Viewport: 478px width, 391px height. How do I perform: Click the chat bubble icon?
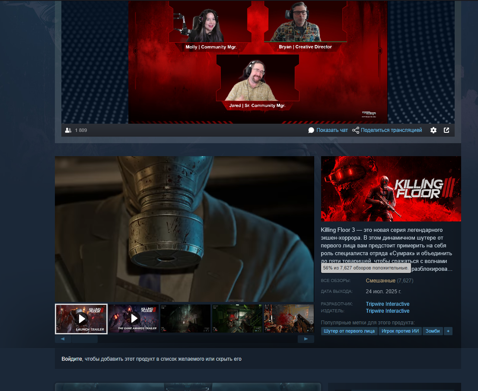pyautogui.click(x=311, y=130)
